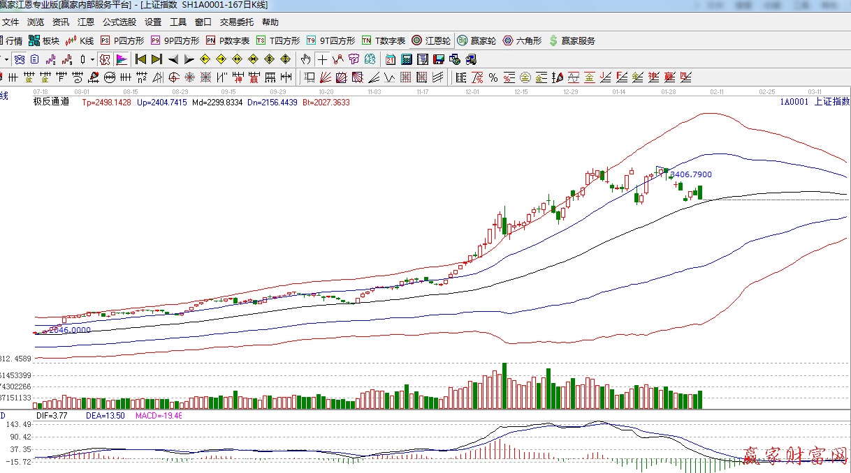851x473 pixels.
Task: Toggle the blue knot pattern view button
Action: (20, 59)
